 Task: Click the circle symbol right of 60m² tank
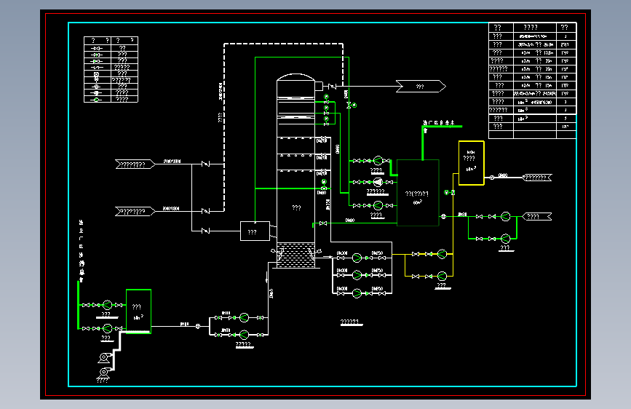coord(443,217)
